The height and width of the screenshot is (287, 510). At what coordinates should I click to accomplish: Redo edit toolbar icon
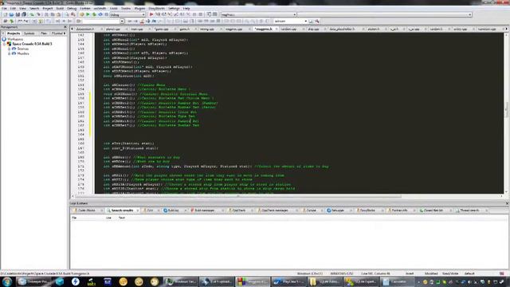coord(38,14)
